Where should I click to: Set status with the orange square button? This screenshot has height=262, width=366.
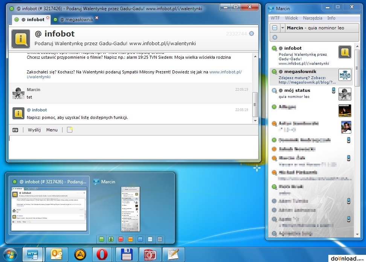coord(131,239)
